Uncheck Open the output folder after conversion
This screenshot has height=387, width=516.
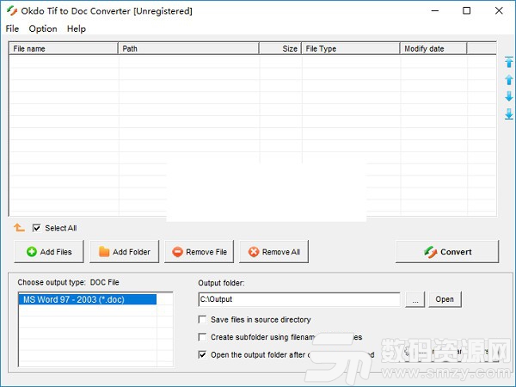click(x=202, y=354)
